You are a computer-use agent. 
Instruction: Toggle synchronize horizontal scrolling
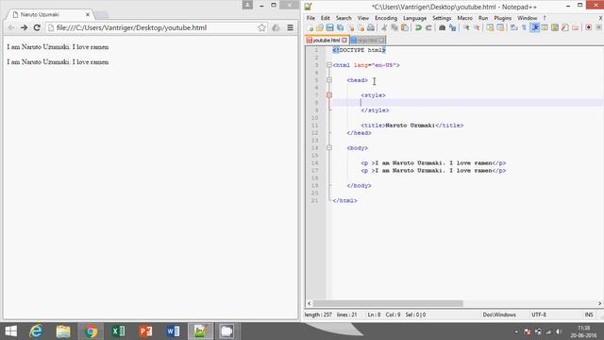(x=500, y=27)
